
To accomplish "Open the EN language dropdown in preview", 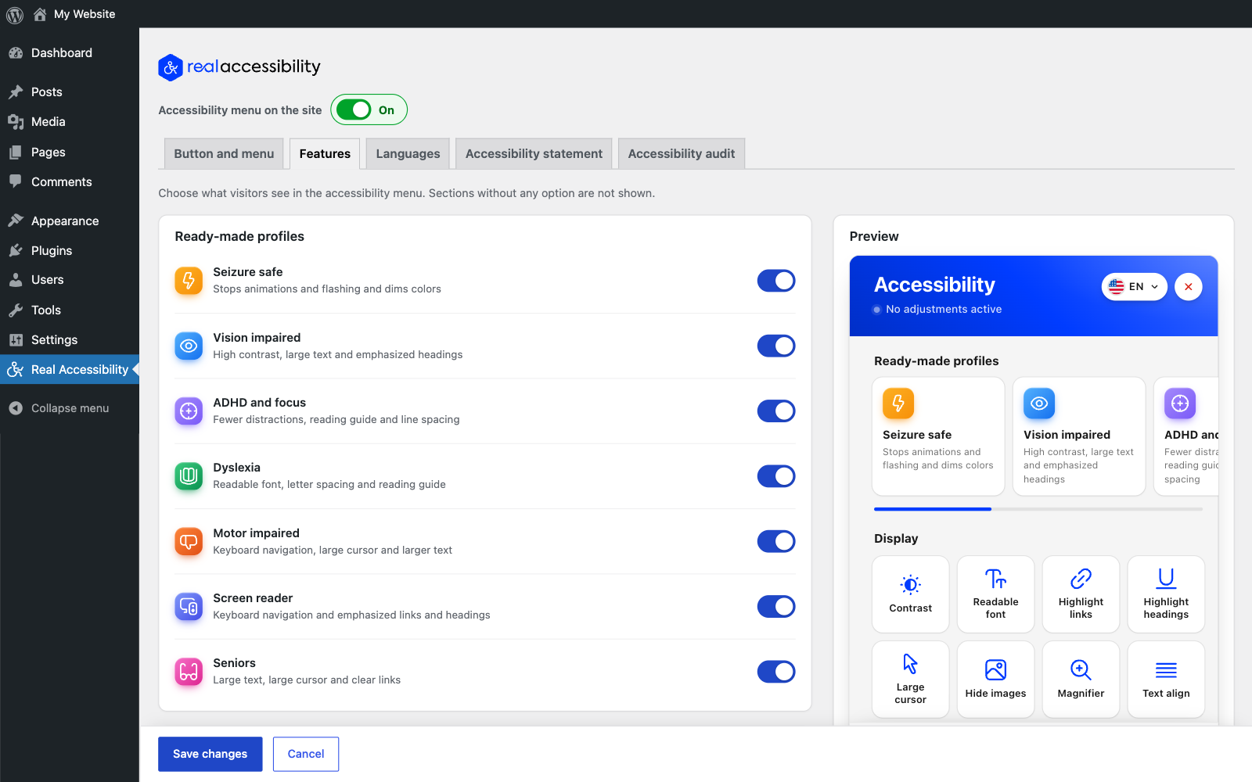I will [x=1135, y=287].
